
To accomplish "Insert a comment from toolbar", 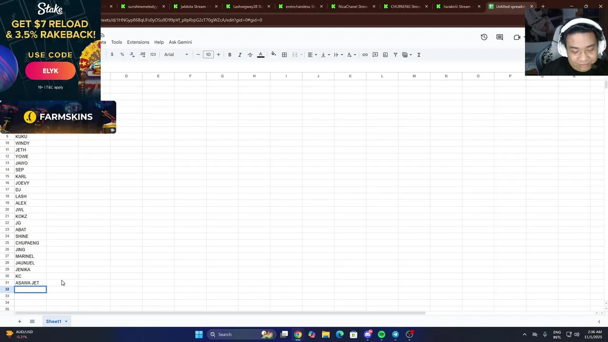I will point(375,55).
